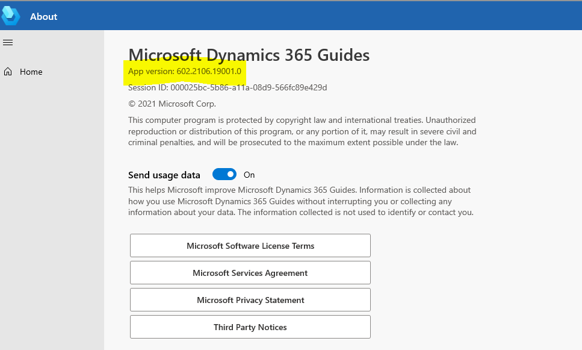Toggle the Send usage data switch

[224, 175]
